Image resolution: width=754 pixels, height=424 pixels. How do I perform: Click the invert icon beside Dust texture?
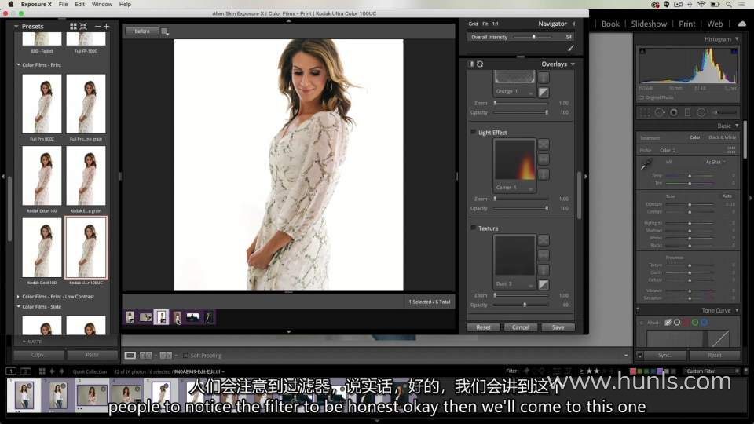[544, 284]
